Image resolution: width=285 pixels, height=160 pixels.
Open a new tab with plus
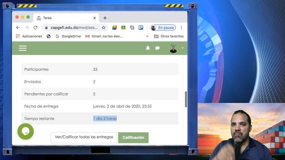[x=105, y=18]
